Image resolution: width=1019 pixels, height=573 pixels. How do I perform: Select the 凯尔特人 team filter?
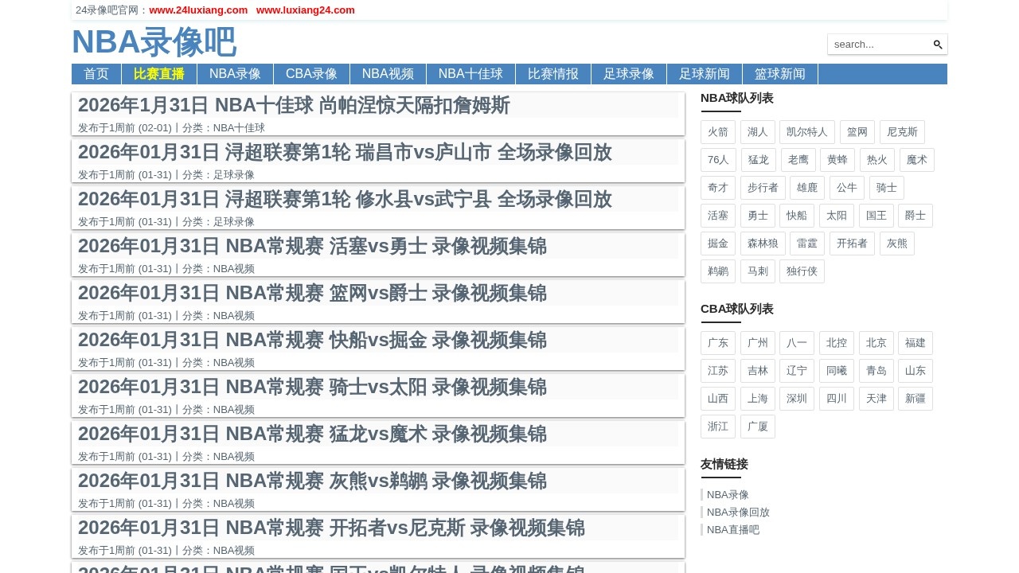(x=806, y=132)
